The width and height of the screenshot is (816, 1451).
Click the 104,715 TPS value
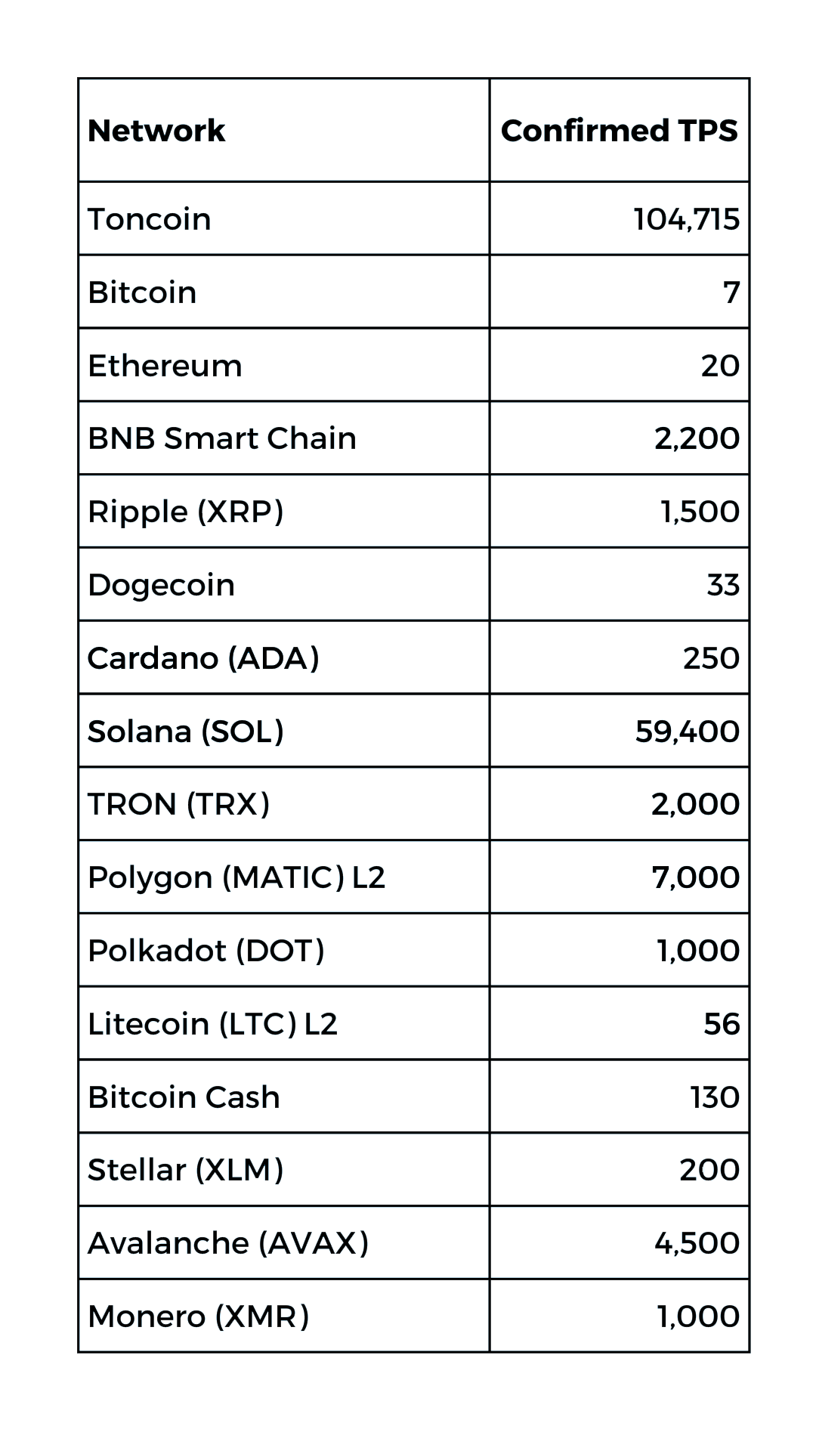point(686,219)
